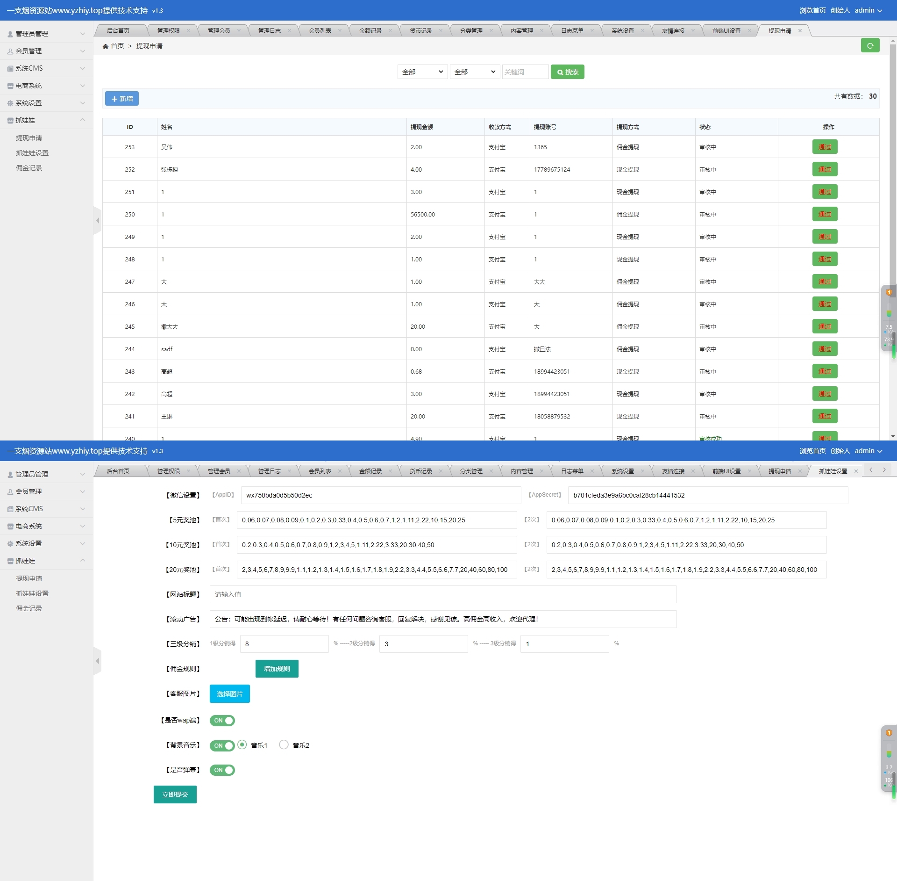Click the 管理员管理 person icon in top sidebar

(10, 34)
